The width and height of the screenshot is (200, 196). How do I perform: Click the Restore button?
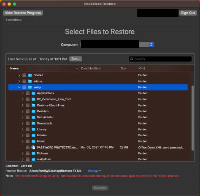(x=100, y=188)
